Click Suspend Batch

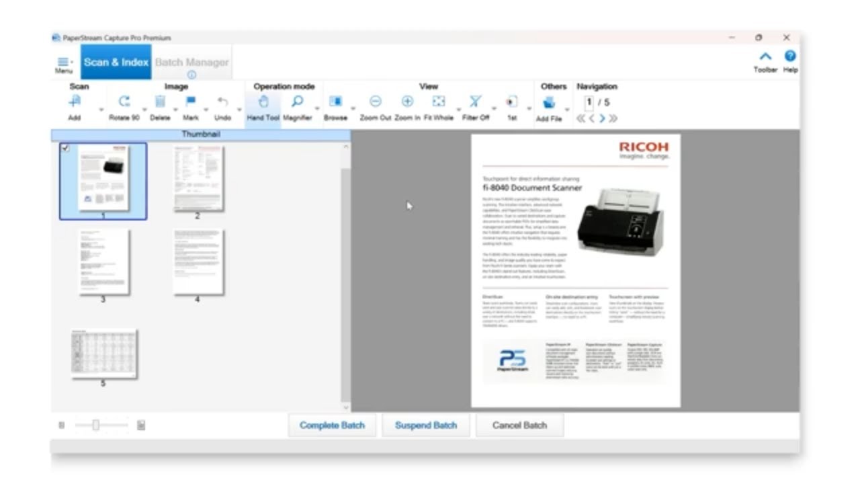426,426
